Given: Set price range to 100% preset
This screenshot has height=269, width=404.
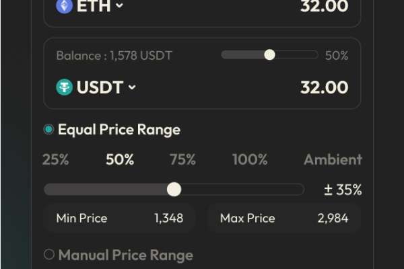Looking at the screenshot, I should pyautogui.click(x=250, y=159).
